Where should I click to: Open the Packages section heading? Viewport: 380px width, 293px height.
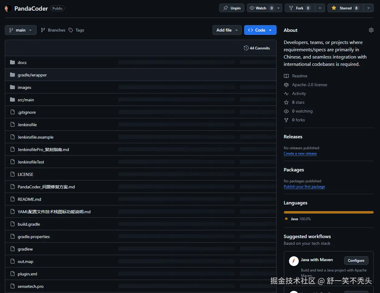(x=294, y=170)
